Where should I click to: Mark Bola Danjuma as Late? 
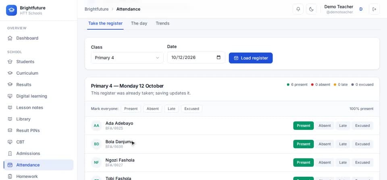pyautogui.click(x=343, y=144)
